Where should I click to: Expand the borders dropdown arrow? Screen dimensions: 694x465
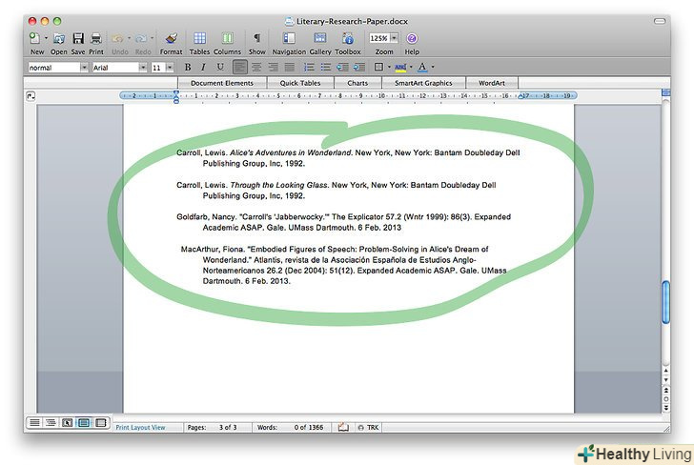(389, 68)
